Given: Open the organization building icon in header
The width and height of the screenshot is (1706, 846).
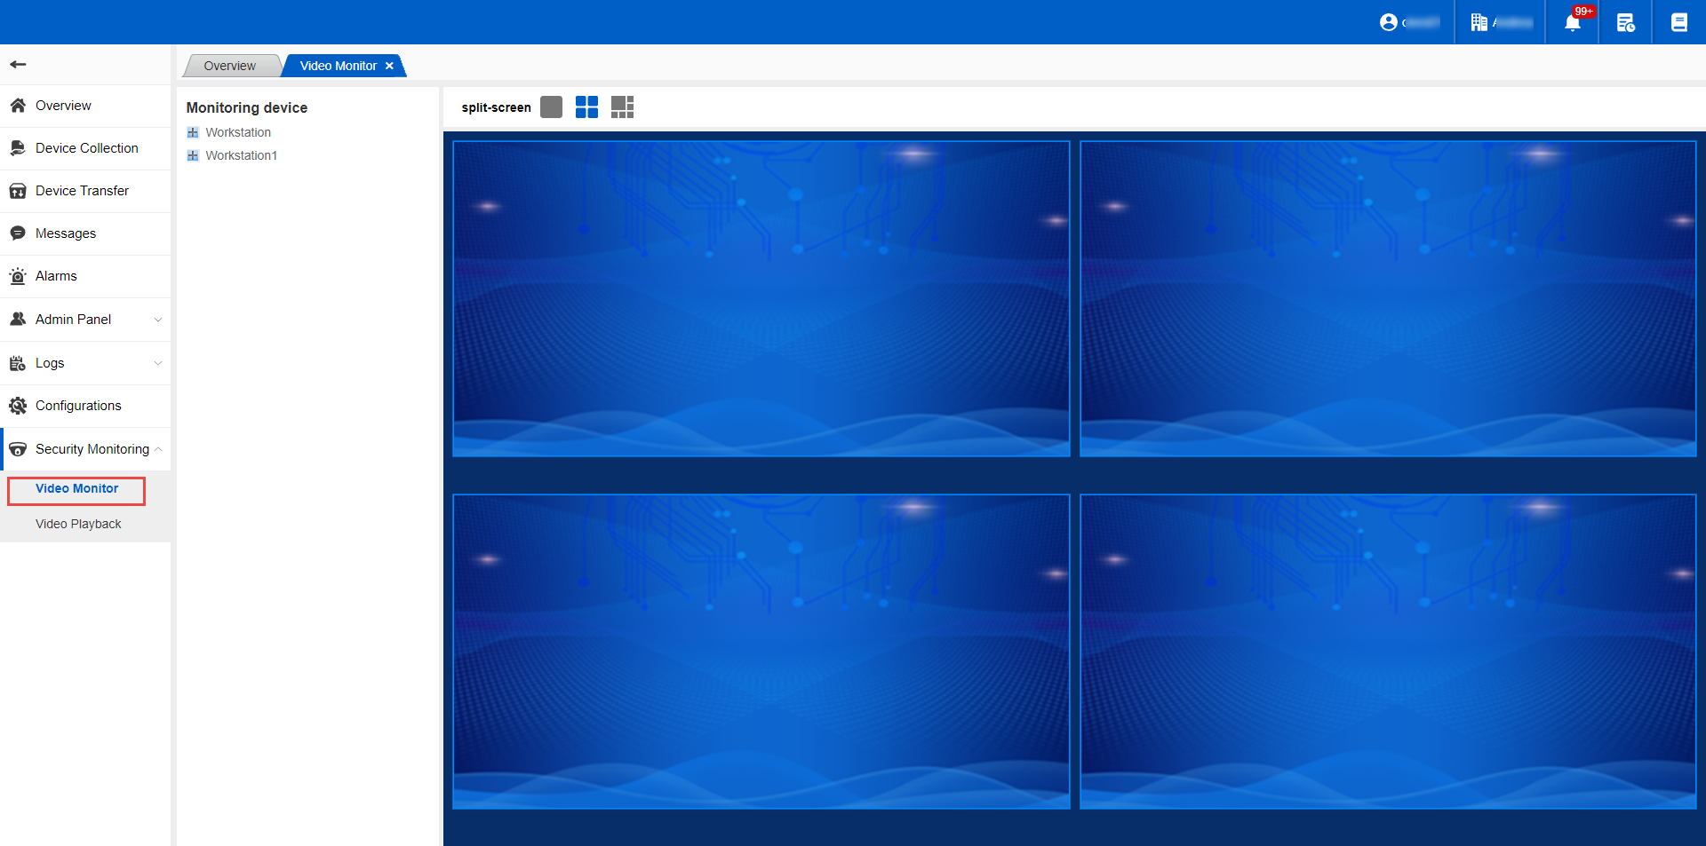Looking at the screenshot, I should [1479, 22].
